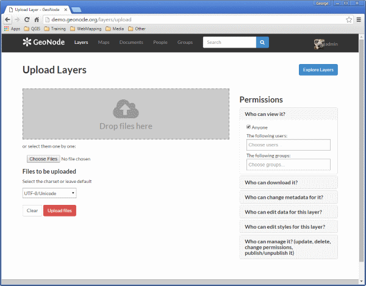Expand the 'Who can download it?' section
The height and width of the screenshot is (286, 366).
(289, 182)
